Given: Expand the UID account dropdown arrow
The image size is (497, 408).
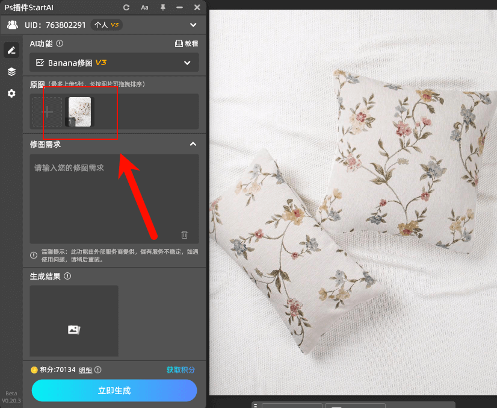Looking at the screenshot, I should tap(193, 25).
